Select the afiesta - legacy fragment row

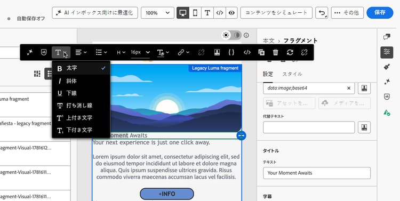tap(35, 130)
